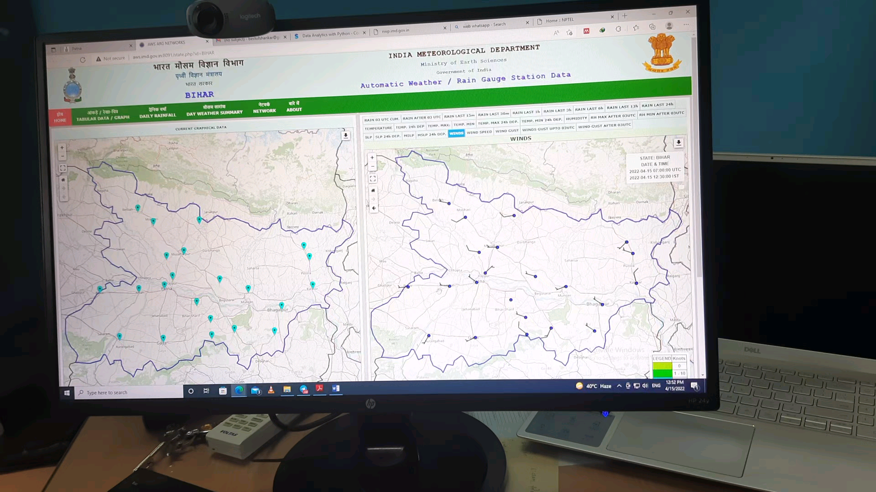Click the light green 0 knots legend swatch
Viewport: 876px width, 492px height.
[662, 366]
